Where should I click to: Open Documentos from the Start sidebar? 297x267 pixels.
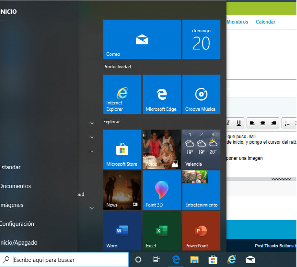[15, 186]
